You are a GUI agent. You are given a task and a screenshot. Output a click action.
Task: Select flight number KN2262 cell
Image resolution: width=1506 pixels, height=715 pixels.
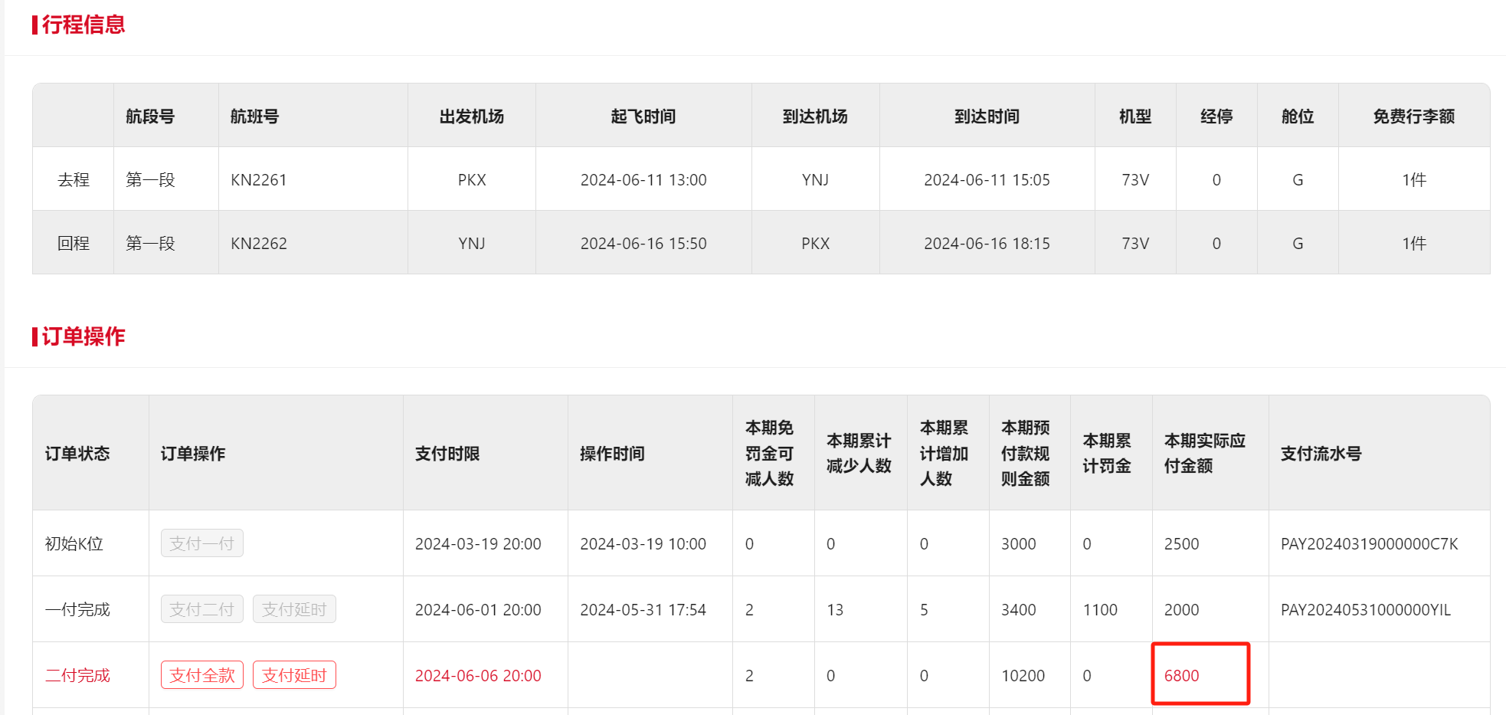point(259,244)
